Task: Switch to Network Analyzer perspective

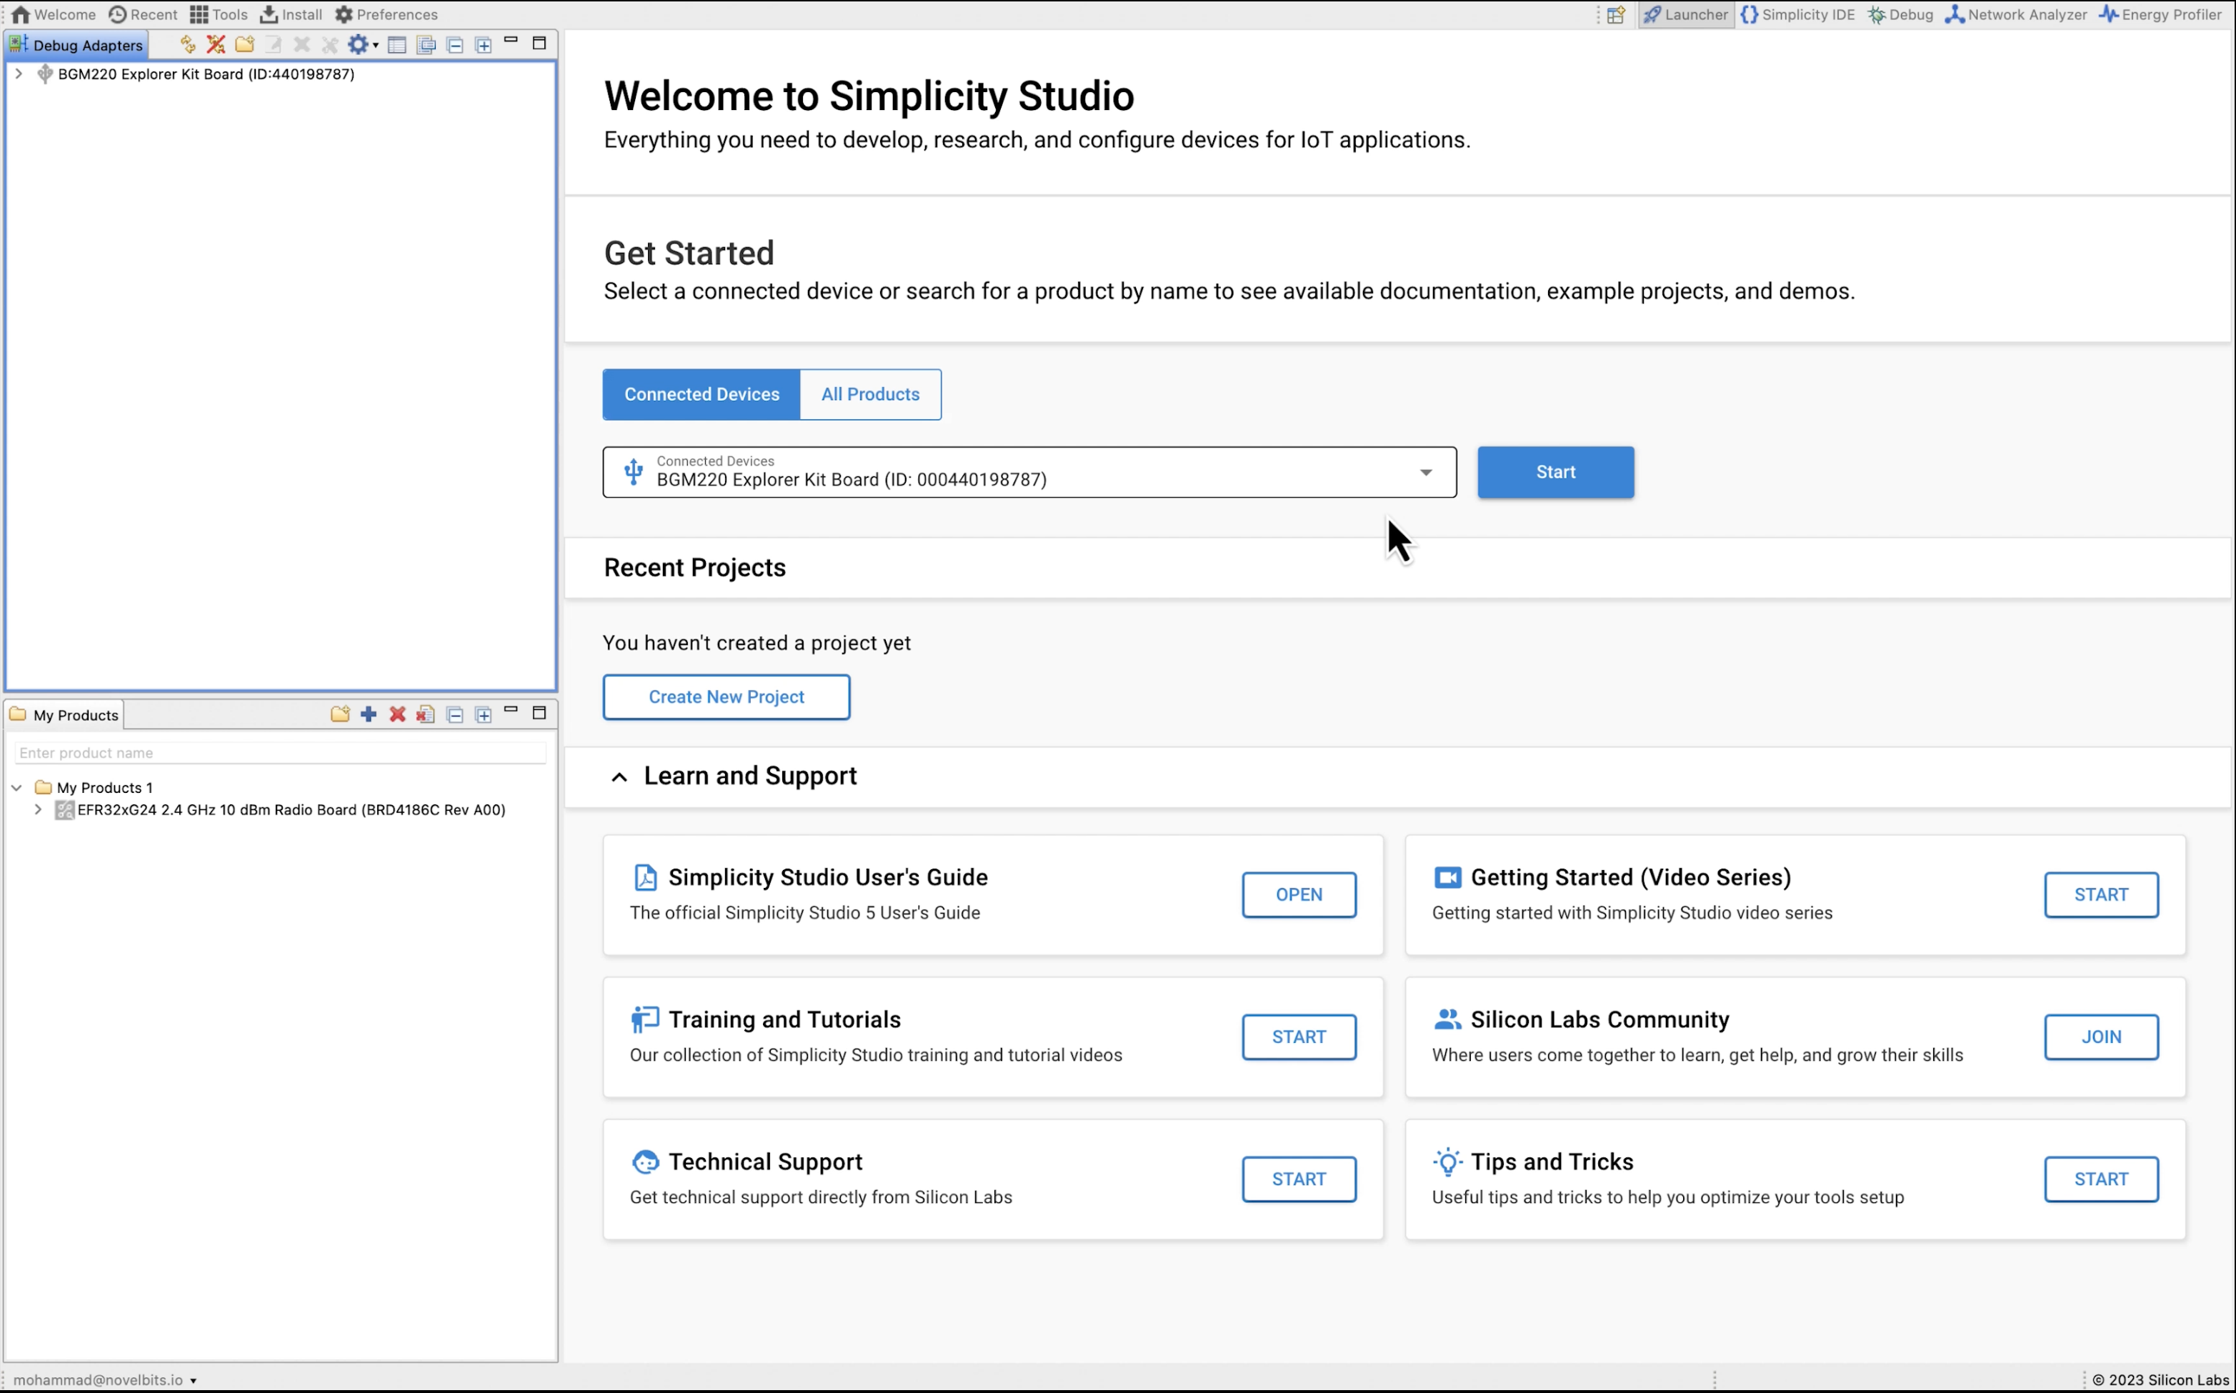Action: (x=2016, y=15)
